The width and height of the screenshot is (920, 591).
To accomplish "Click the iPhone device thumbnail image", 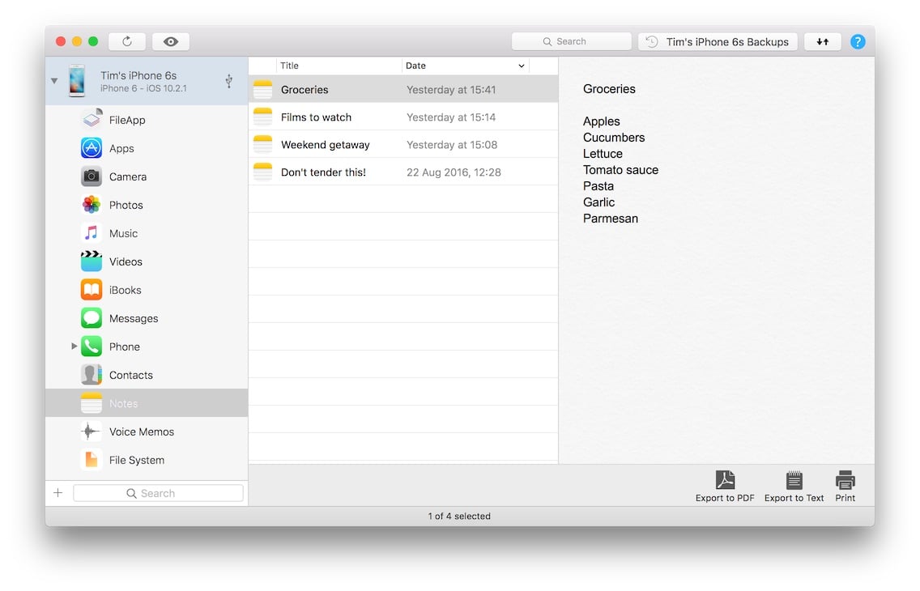I will [x=77, y=81].
